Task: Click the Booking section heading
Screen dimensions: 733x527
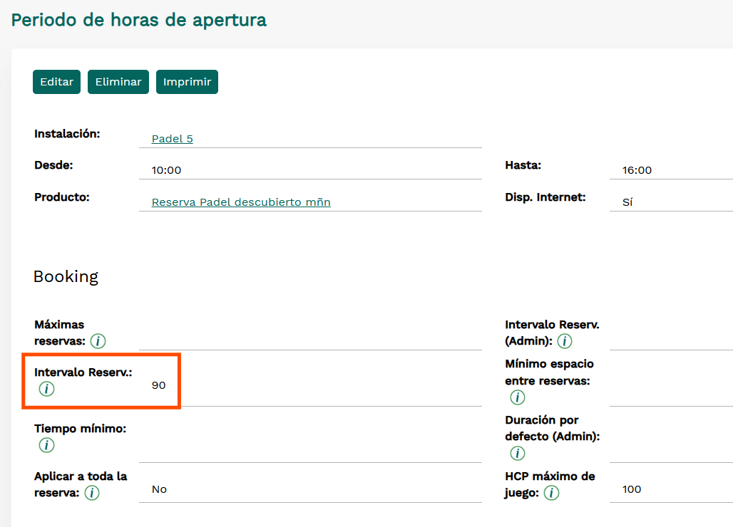Action: click(x=66, y=276)
